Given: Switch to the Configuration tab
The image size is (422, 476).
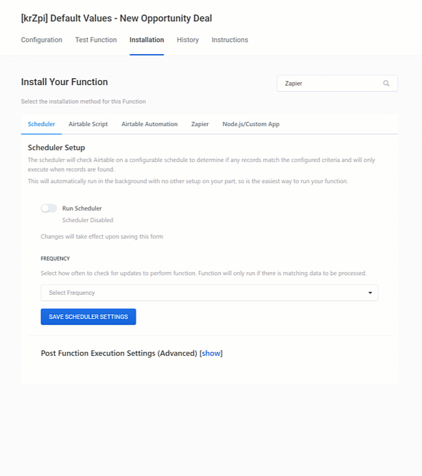Looking at the screenshot, I should pyautogui.click(x=42, y=40).
